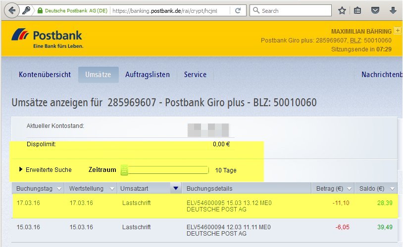Expand Erweiterte Suche
The image size is (403, 247).
(46, 169)
